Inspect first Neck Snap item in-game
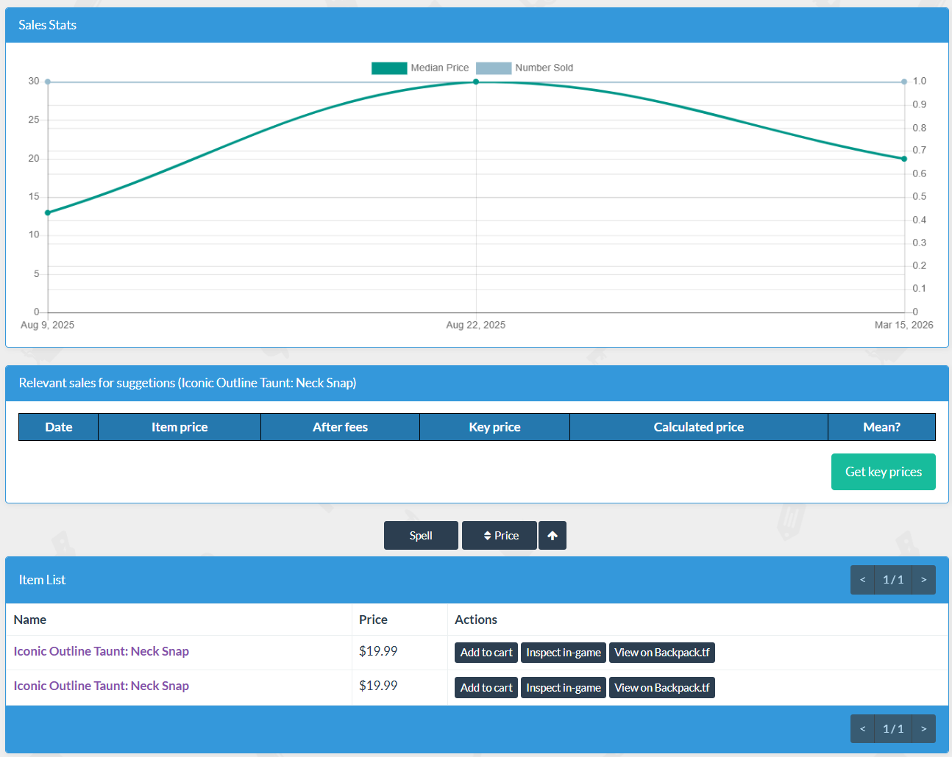The image size is (952, 757). (564, 653)
